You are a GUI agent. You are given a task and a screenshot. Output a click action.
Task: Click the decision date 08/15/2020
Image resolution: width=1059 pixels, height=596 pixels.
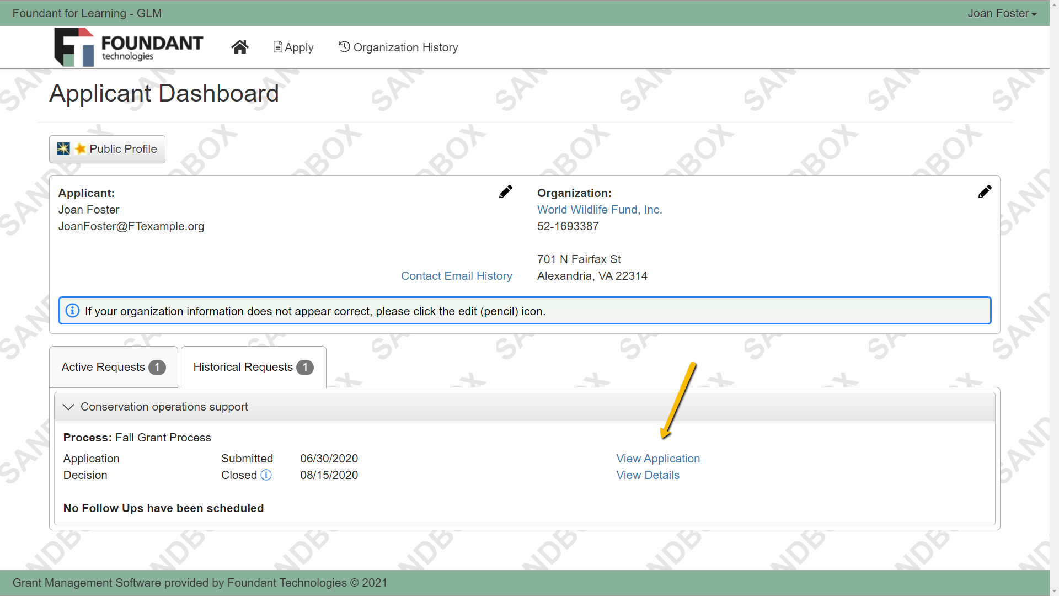[329, 475]
